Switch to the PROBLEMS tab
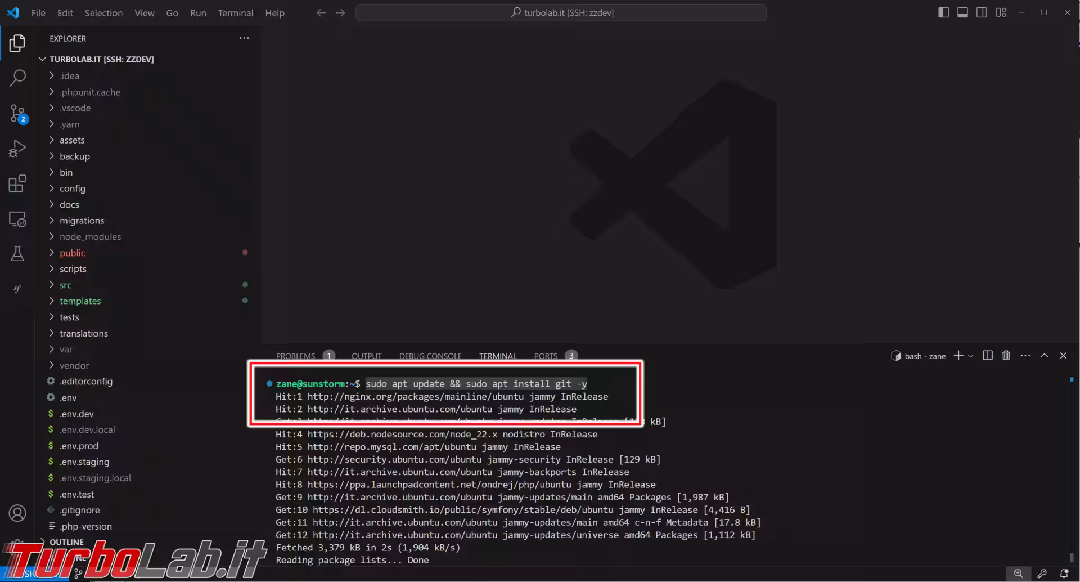This screenshot has height=582, width=1080. click(295, 356)
